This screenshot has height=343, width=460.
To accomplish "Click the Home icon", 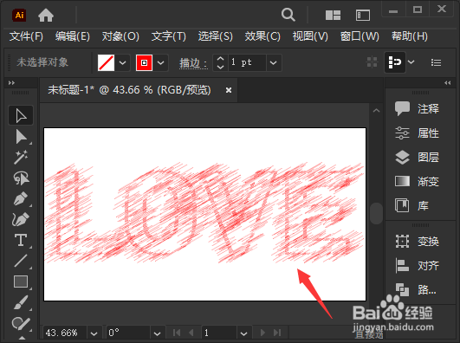I will pyautogui.click(x=46, y=15).
